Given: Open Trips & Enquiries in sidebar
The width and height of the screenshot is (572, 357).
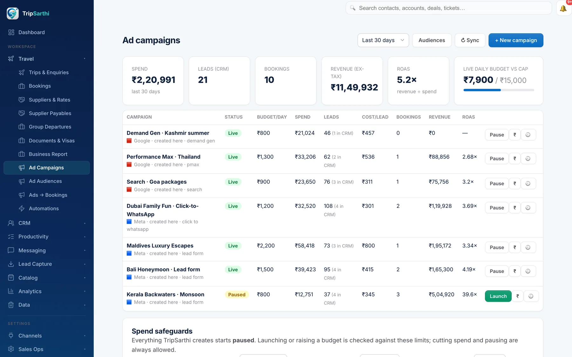Looking at the screenshot, I should coord(47,72).
